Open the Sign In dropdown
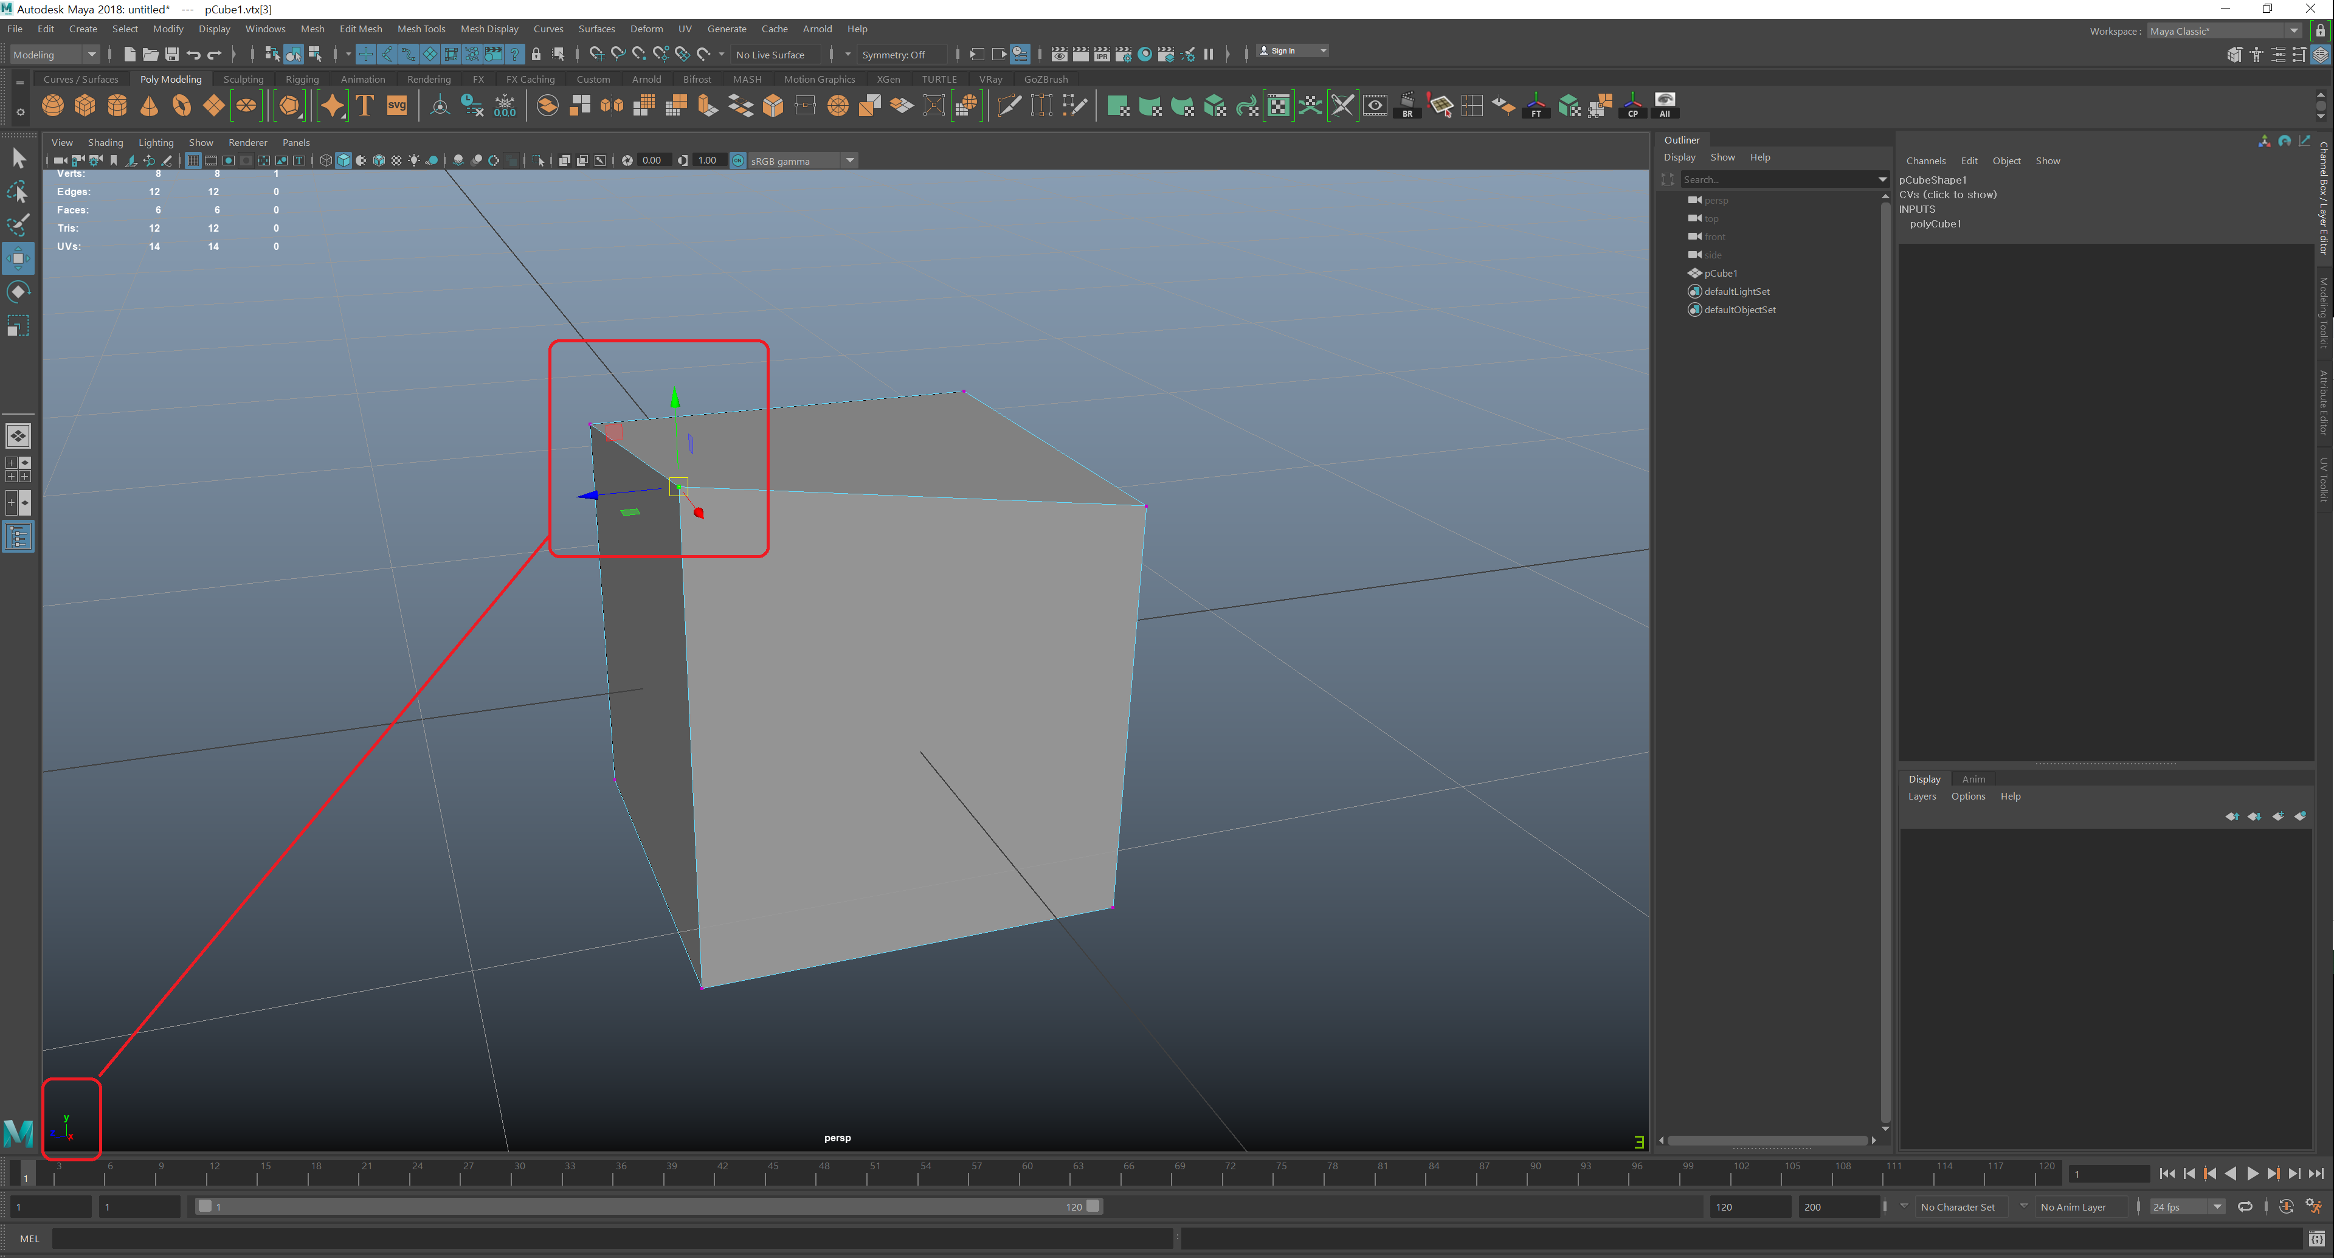This screenshot has width=2334, height=1258. 1293,50
